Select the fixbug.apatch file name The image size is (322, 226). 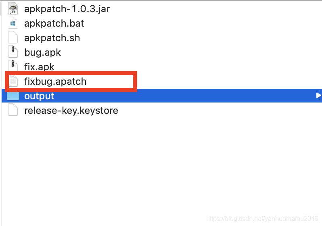pyautogui.click(x=55, y=82)
